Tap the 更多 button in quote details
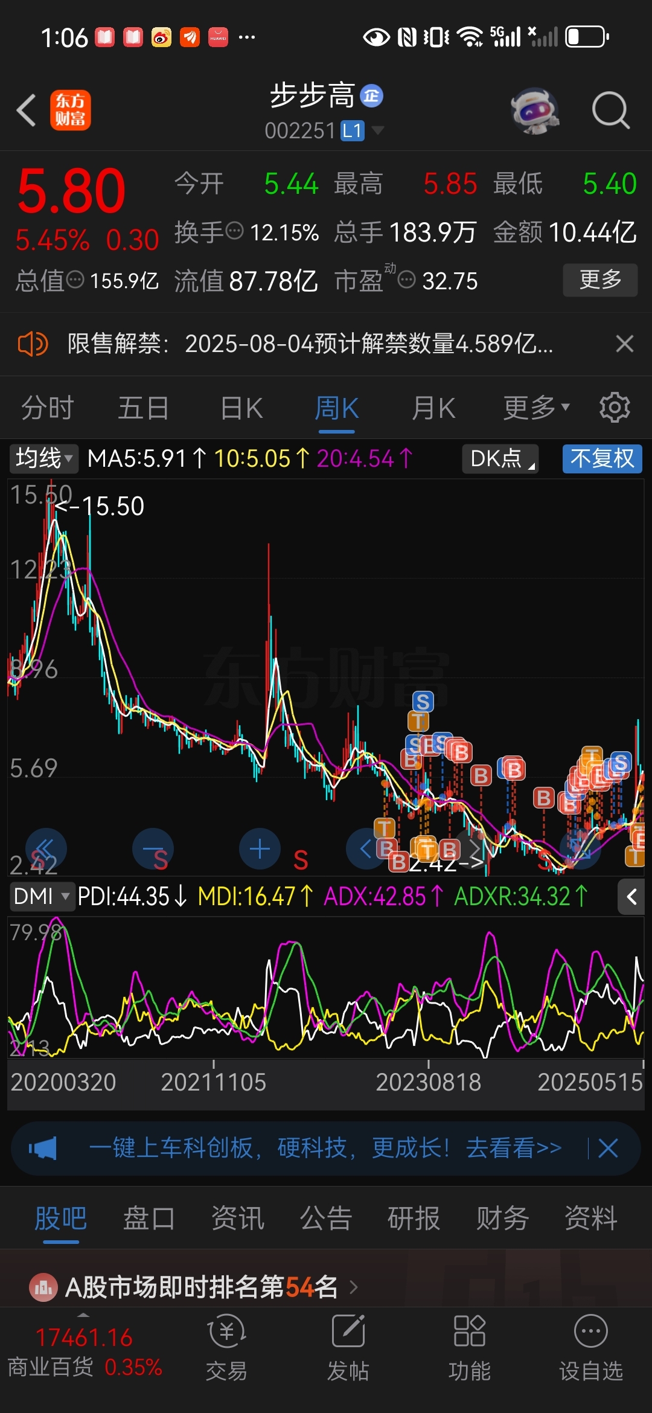The height and width of the screenshot is (1413, 652). (600, 280)
